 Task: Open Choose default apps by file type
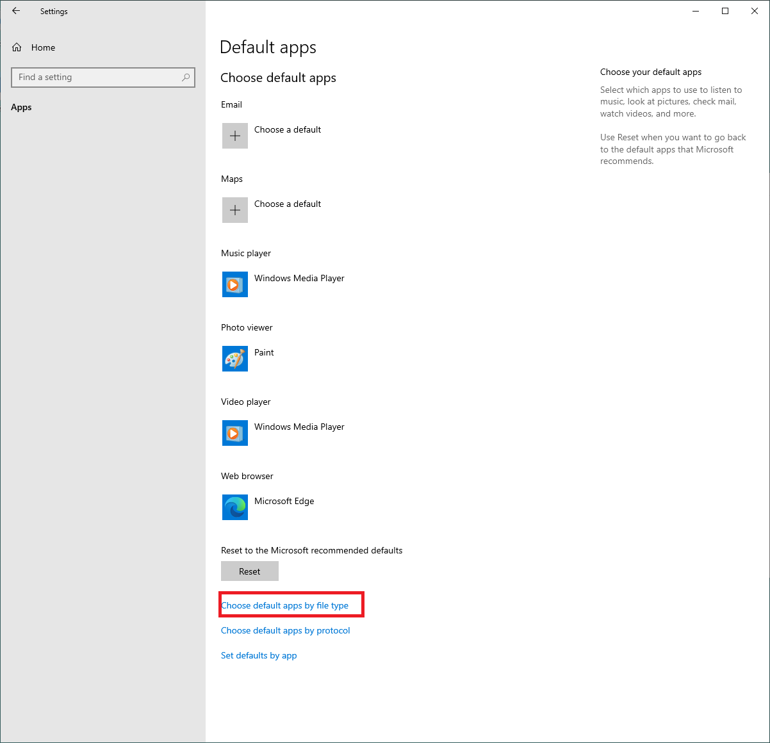(x=284, y=605)
